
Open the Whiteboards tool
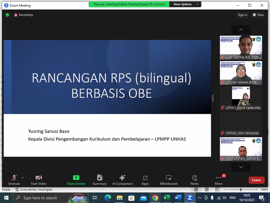169,180
